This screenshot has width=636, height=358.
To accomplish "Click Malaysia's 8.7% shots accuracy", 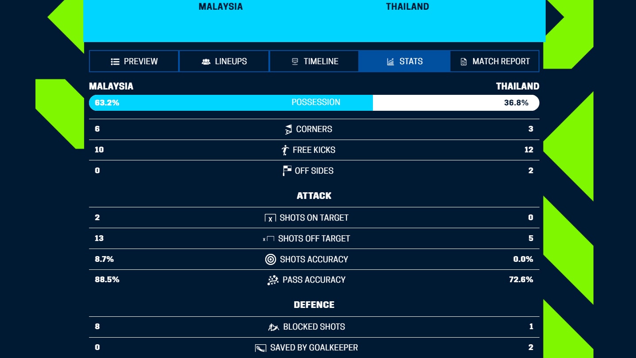I will coord(104,259).
